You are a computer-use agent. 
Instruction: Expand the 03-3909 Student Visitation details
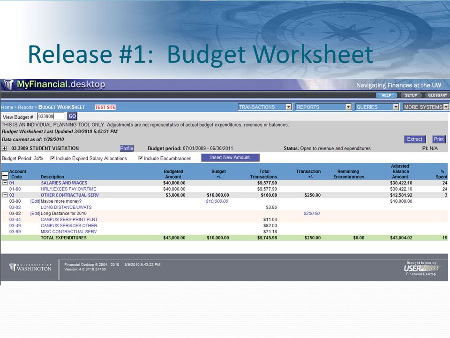[4, 148]
